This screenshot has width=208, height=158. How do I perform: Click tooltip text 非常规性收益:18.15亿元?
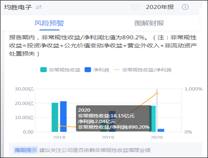106,116
